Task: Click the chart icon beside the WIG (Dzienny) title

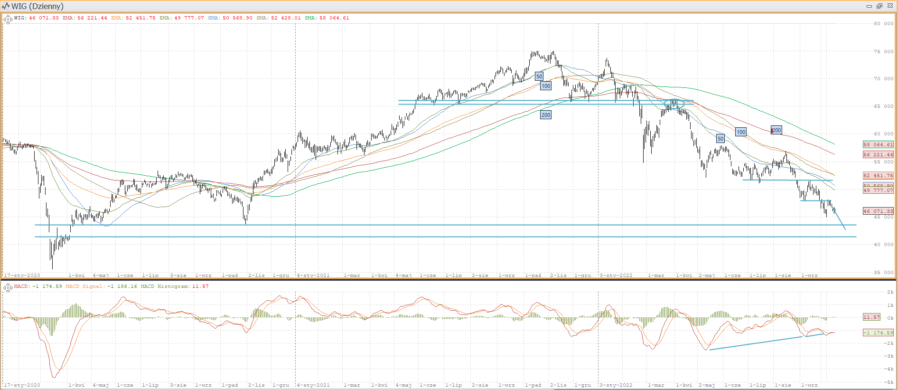Action: pos(6,6)
